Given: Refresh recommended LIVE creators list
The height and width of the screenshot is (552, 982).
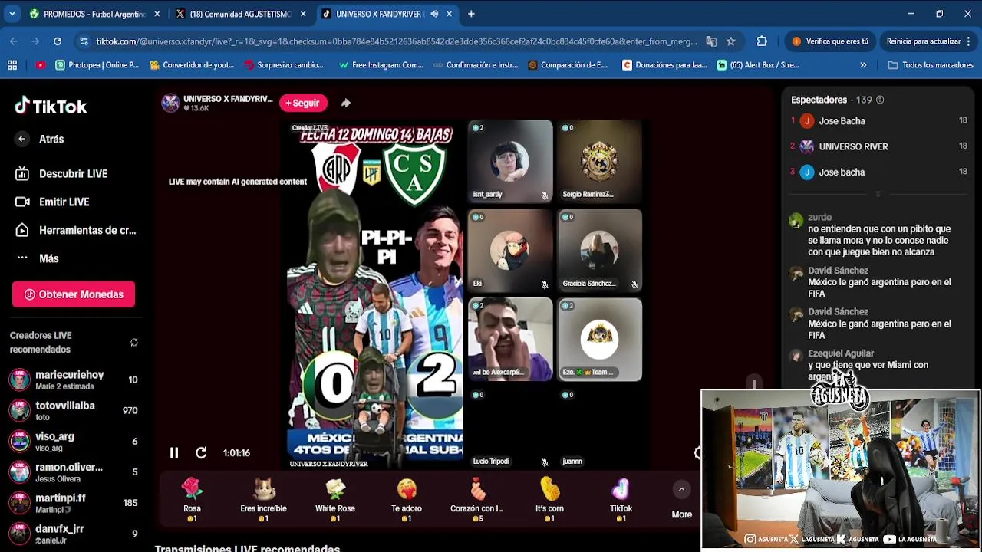Looking at the screenshot, I should [x=134, y=343].
